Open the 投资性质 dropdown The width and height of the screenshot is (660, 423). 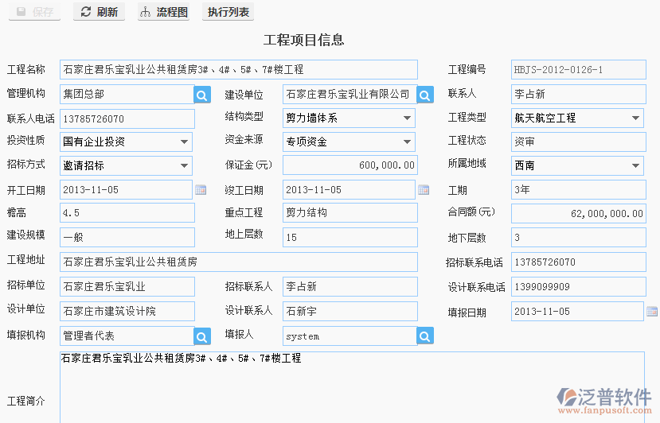click(184, 142)
